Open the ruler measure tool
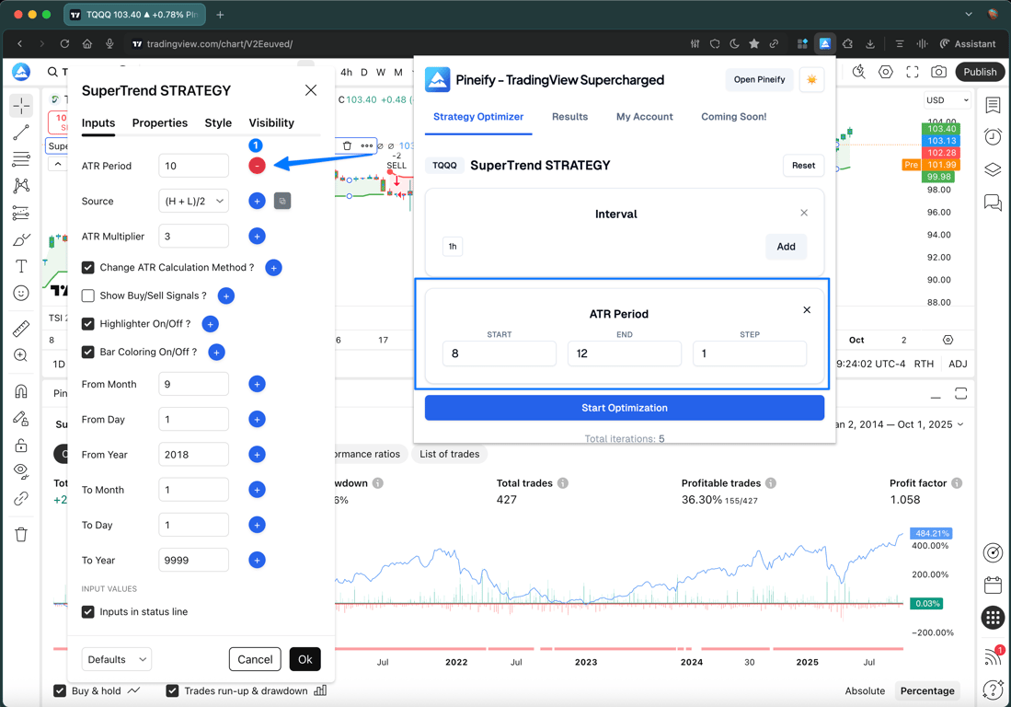The image size is (1011, 707). pos(21,329)
